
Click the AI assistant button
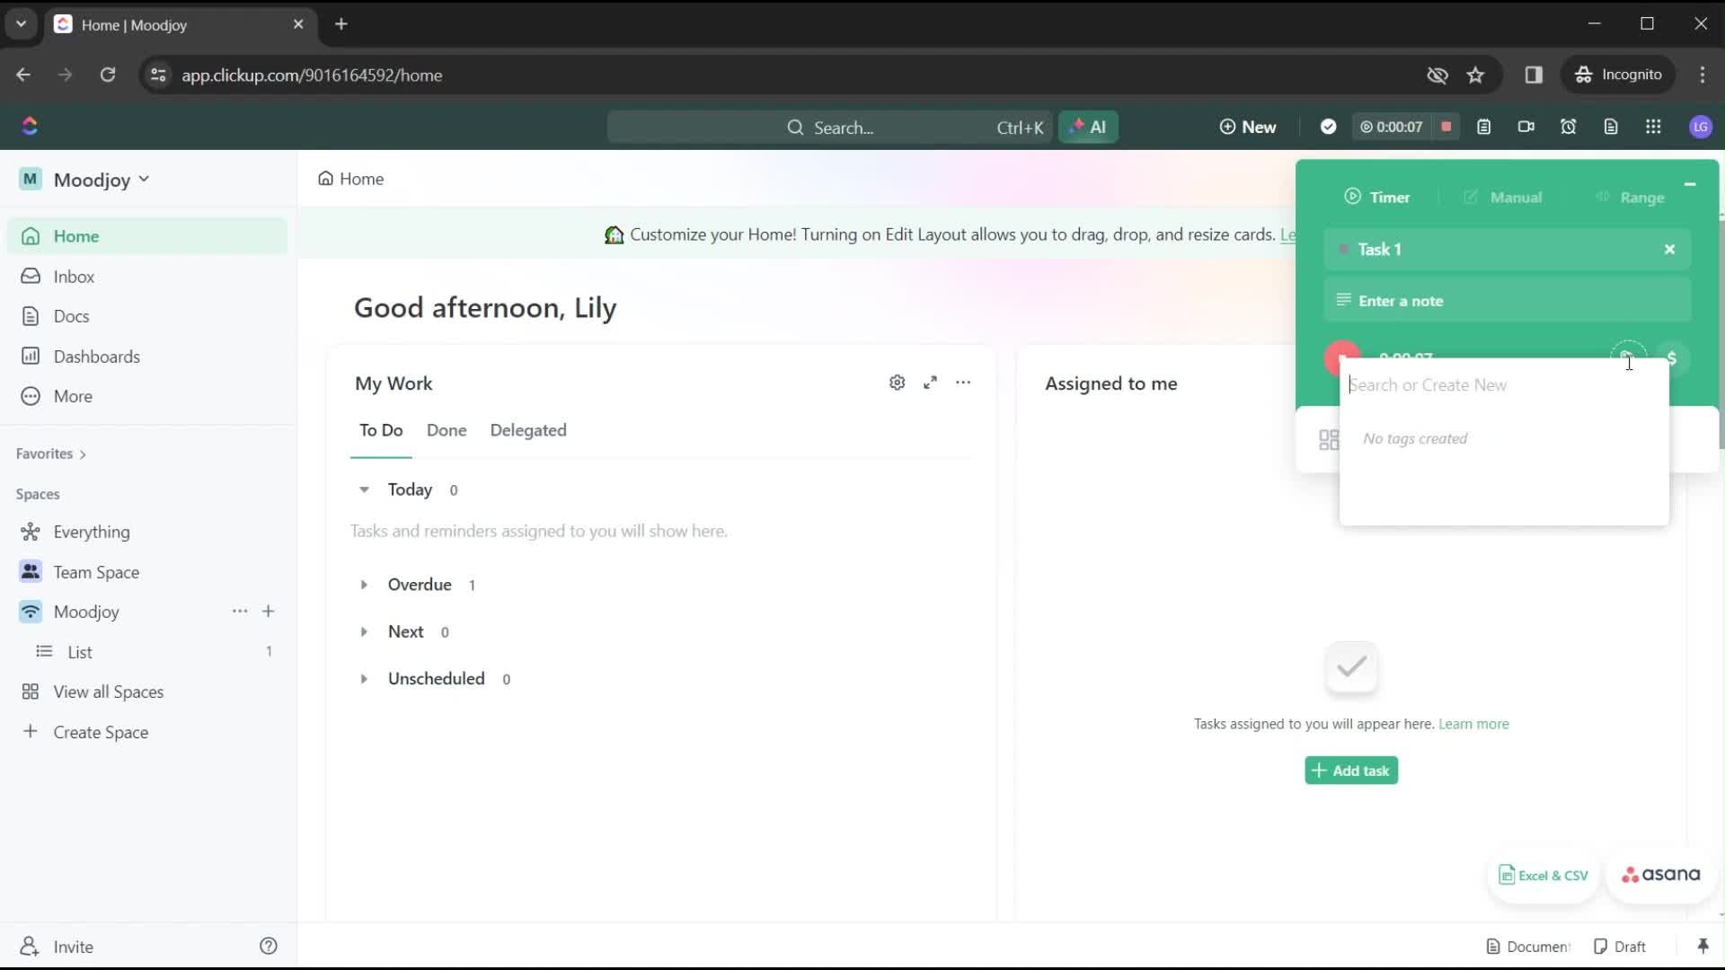coord(1089,127)
